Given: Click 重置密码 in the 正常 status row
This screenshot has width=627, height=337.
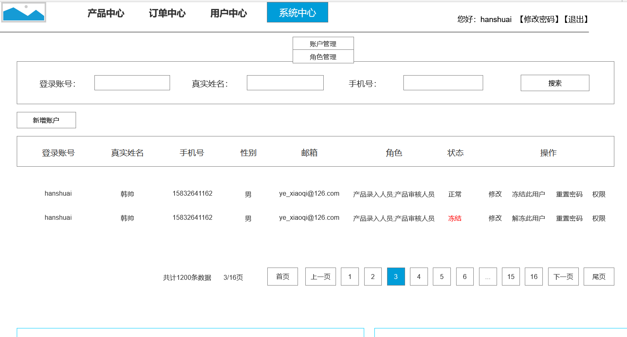Looking at the screenshot, I should click(569, 194).
